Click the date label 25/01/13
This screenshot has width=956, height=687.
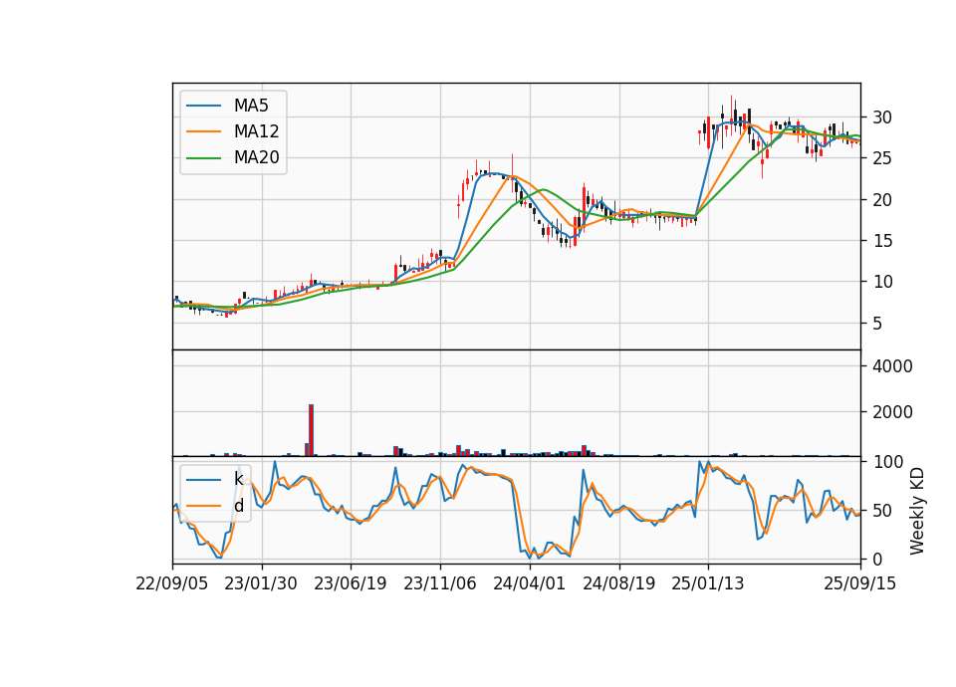coord(708,583)
